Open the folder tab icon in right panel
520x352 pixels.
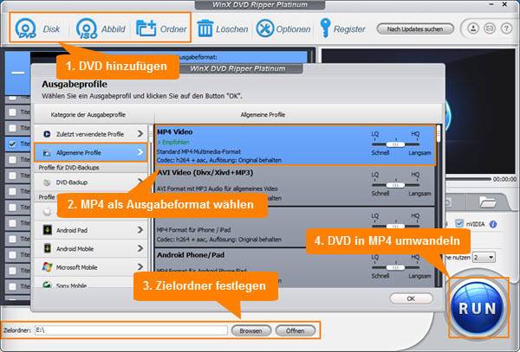(x=488, y=202)
